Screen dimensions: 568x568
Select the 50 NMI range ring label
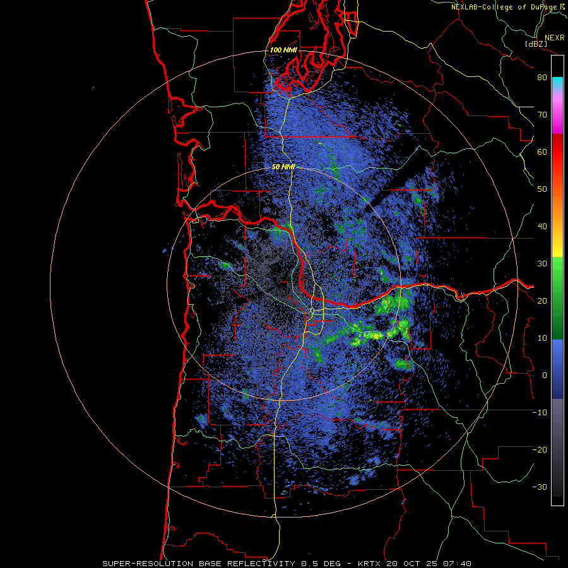pyautogui.click(x=283, y=167)
